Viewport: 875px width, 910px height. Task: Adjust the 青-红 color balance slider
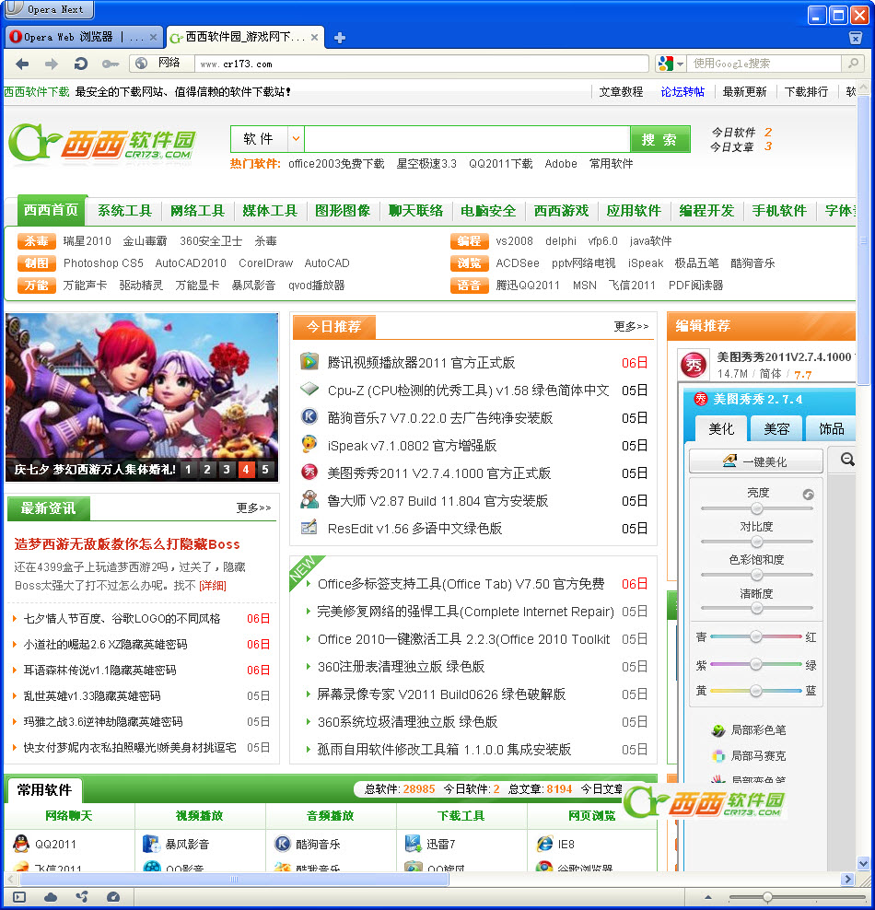[755, 636]
